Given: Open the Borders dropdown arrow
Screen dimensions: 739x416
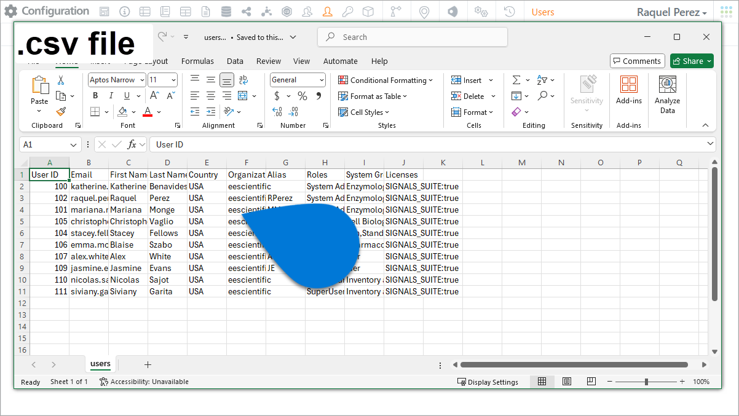Looking at the screenshot, I should point(107,112).
